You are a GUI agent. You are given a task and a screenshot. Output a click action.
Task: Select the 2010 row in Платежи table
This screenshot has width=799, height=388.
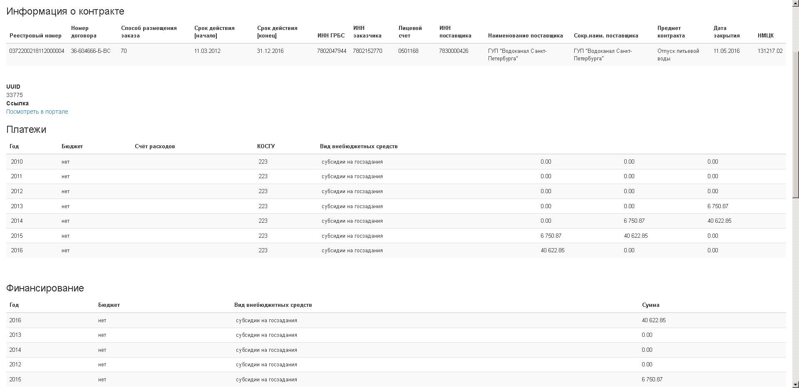(17, 162)
